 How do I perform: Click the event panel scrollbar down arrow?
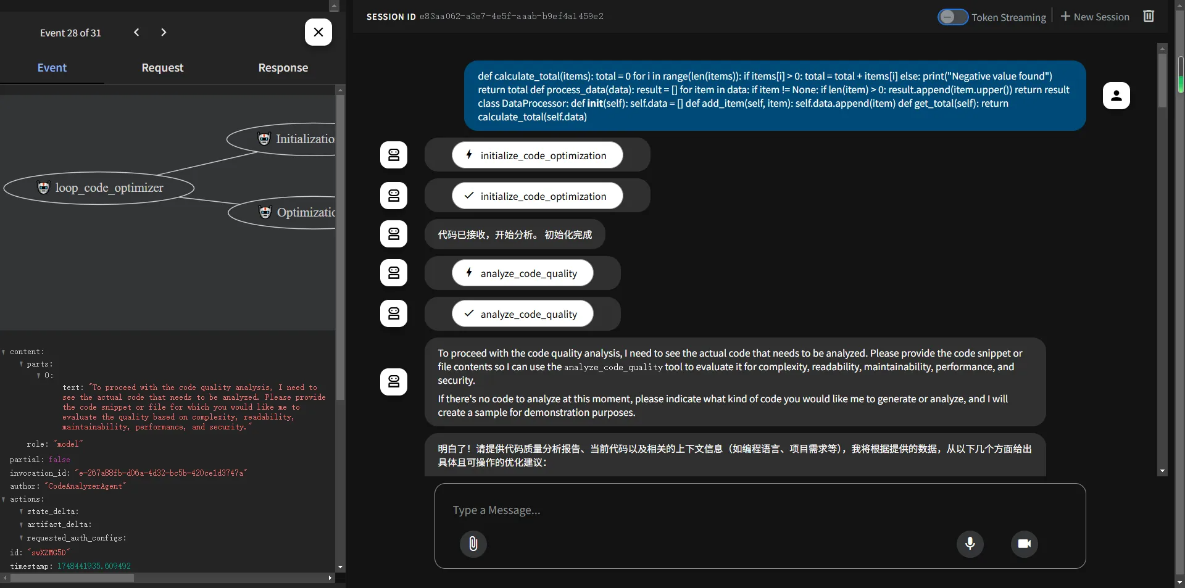click(x=340, y=567)
